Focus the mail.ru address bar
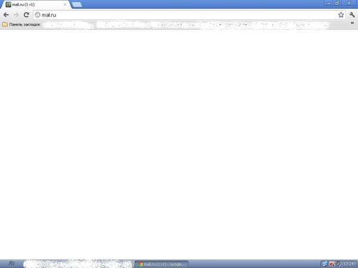358x268 pixels. click(x=189, y=15)
